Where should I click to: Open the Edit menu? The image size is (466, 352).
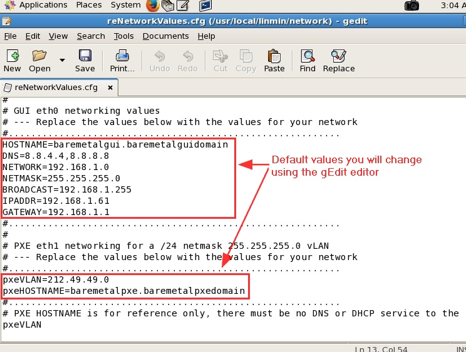pos(33,36)
